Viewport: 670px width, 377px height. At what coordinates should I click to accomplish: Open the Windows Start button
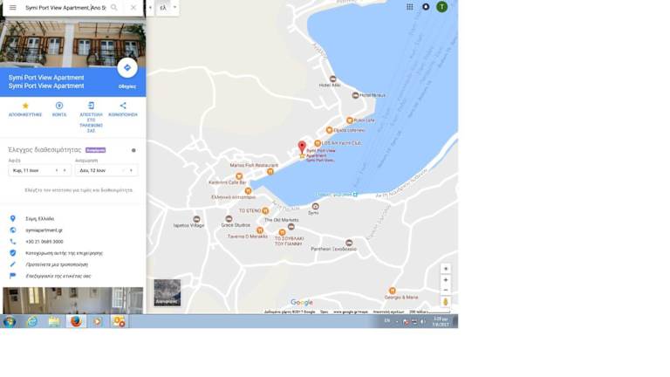click(9, 321)
